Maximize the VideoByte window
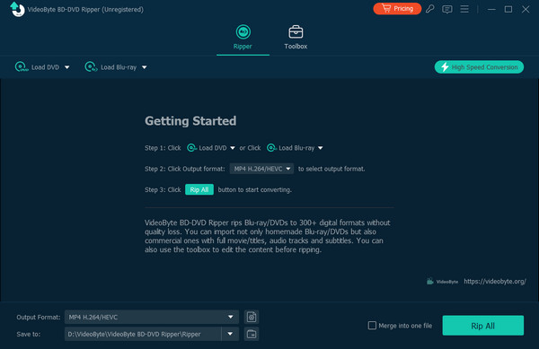539x349 pixels. coord(508,9)
